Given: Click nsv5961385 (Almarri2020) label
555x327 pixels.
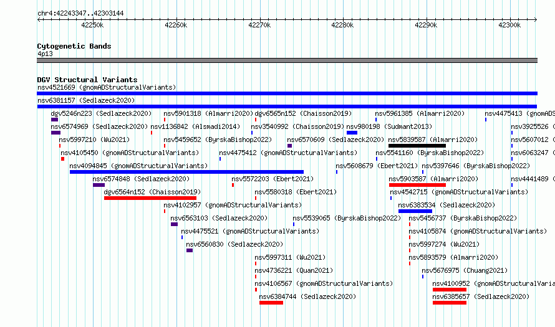Looking at the screenshot, I should click(420, 113).
